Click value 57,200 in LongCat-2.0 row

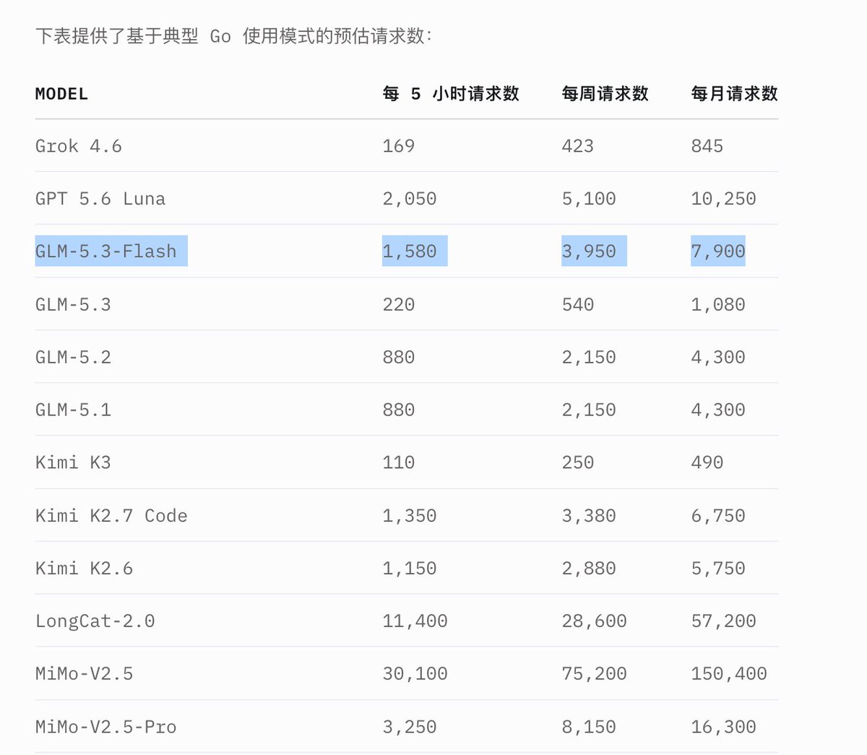723,621
